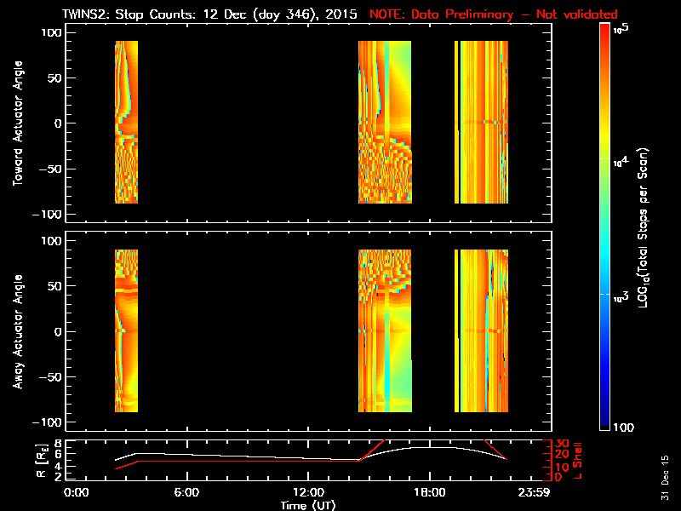This screenshot has width=681, height=511.
Task: Click the '10^5' color bar top label
Action: click(621, 29)
